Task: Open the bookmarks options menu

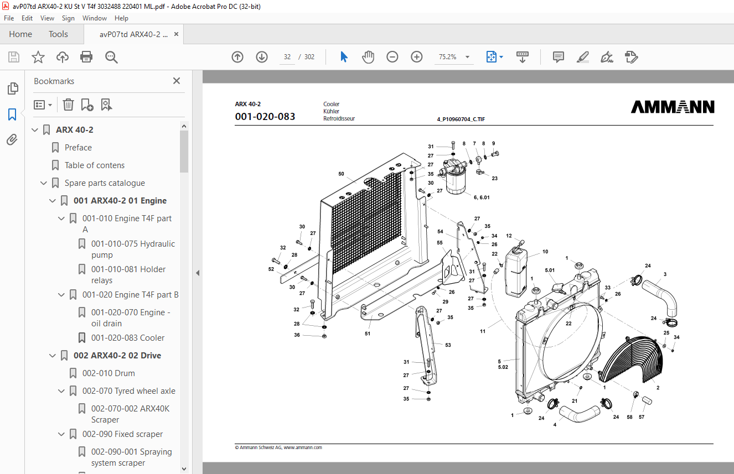Action: click(x=43, y=105)
